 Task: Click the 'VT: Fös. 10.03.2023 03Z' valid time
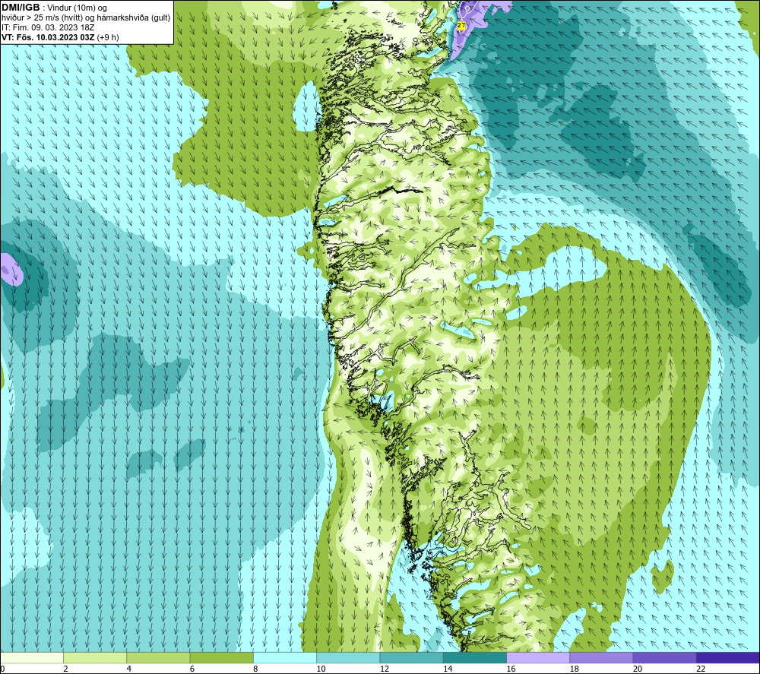click(x=48, y=37)
